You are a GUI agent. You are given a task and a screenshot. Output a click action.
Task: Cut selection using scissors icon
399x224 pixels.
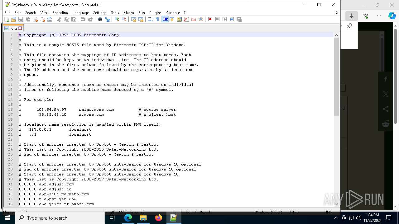(x=59, y=19)
